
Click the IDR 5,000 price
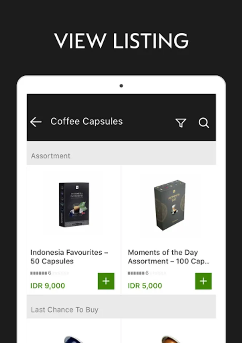click(x=145, y=286)
